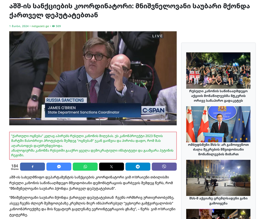
Task: Share article via Facebook button
Action: pyautogui.click(x=32, y=167)
